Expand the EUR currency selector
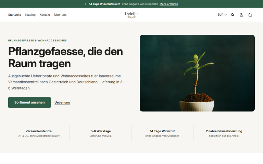263x164 pixels. (x=222, y=15)
